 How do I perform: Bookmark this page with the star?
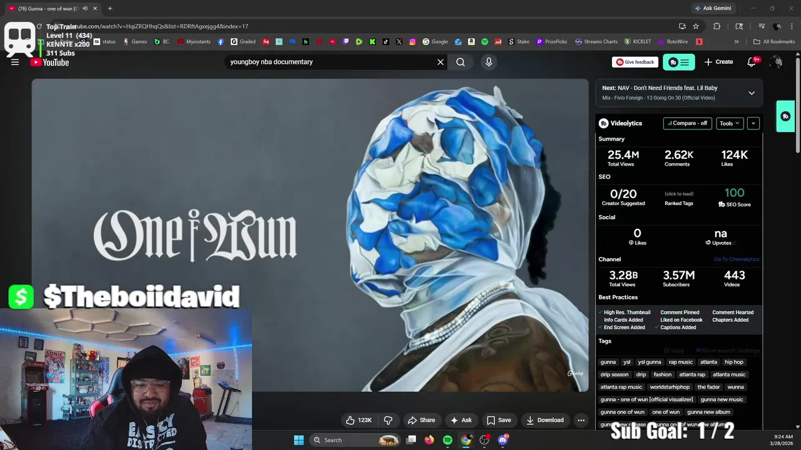pyautogui.click(x=696, y=26)
